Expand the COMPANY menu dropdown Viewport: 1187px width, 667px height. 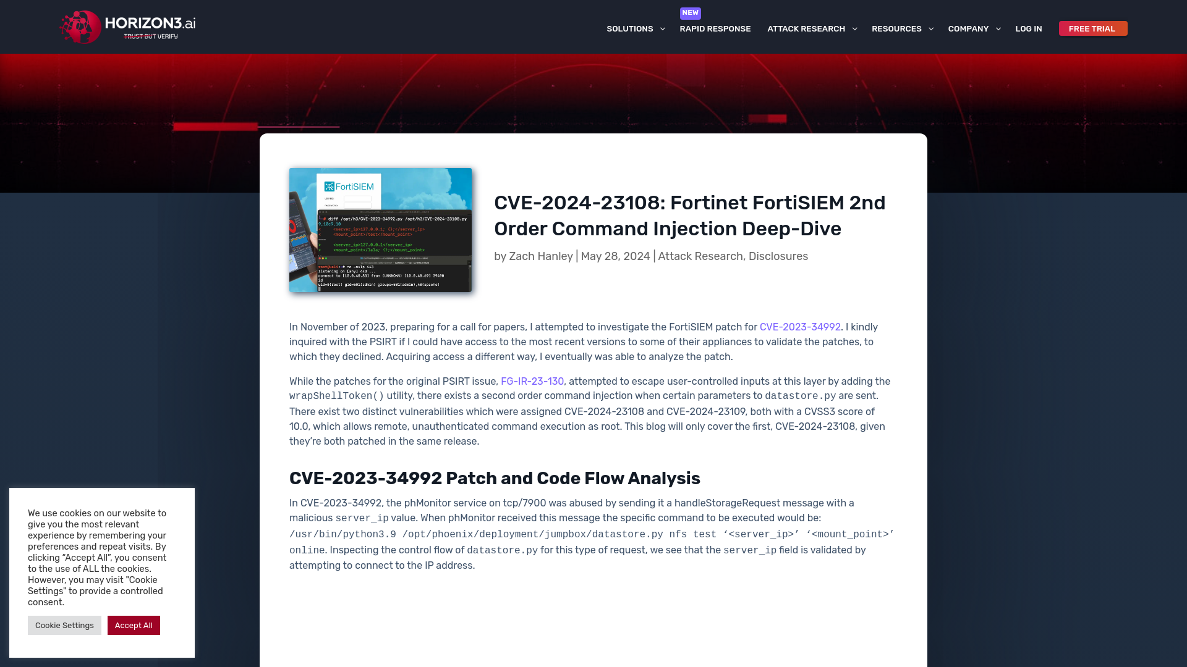(x=974, y=28)
